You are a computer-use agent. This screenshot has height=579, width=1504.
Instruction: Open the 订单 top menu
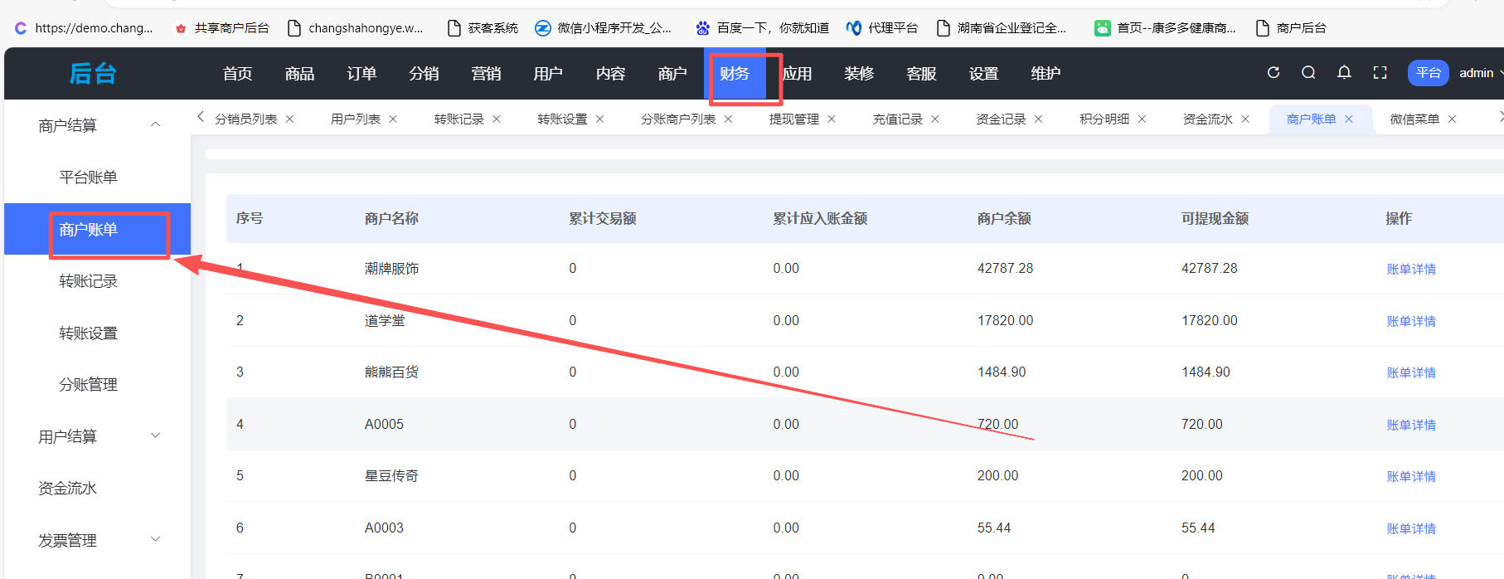361,74
